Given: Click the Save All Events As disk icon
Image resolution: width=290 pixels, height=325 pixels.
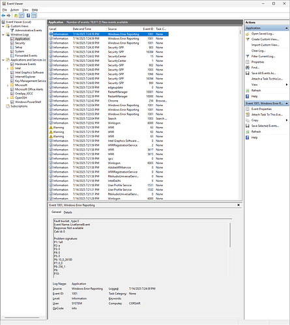Looking at the screenshot, I should (248, 74).
